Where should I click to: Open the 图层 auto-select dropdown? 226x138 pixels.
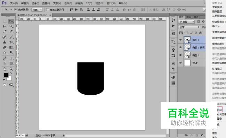(x=37, y=10)
